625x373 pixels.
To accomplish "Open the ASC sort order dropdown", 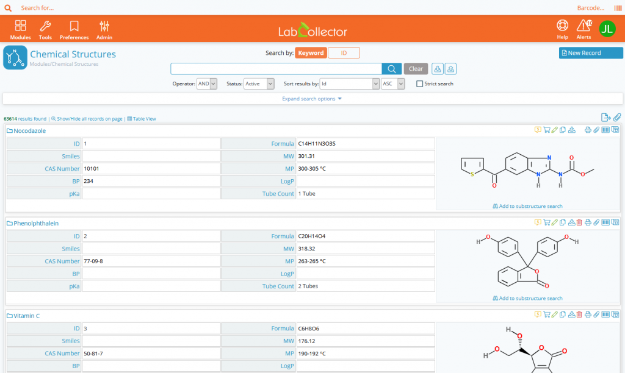I will pyautogui.click(x=392, y=83).
